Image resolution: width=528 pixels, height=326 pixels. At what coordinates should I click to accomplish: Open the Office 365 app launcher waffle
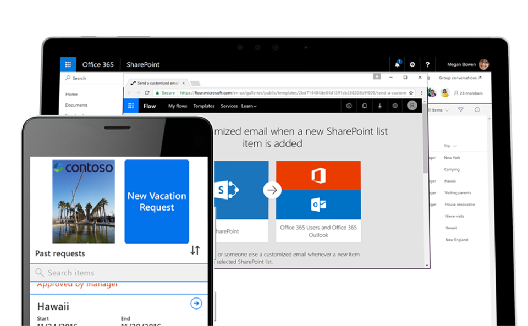68,64
